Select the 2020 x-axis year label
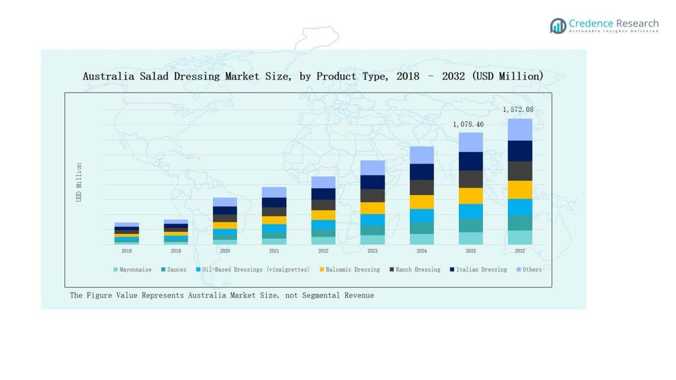The height and width of the screenshot is (380, 676). (x=225, y=250)
